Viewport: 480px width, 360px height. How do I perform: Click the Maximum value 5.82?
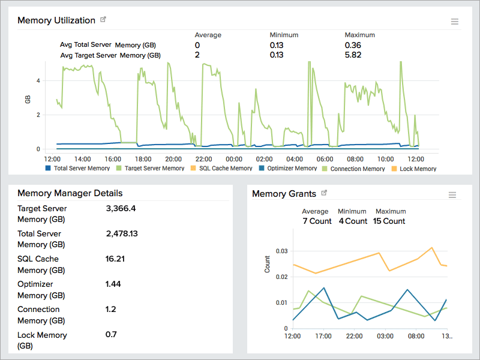click(352, 55)
